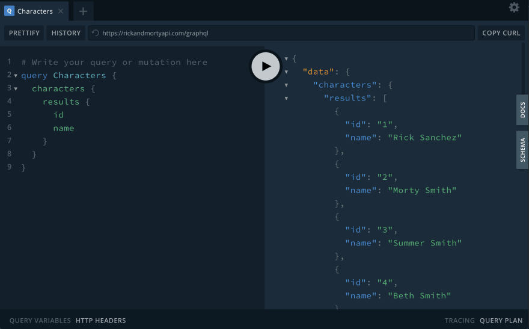The width and height of the screenshot is (529, 329).
Task: Open the settings gear icon
Action: coord(514,7)
